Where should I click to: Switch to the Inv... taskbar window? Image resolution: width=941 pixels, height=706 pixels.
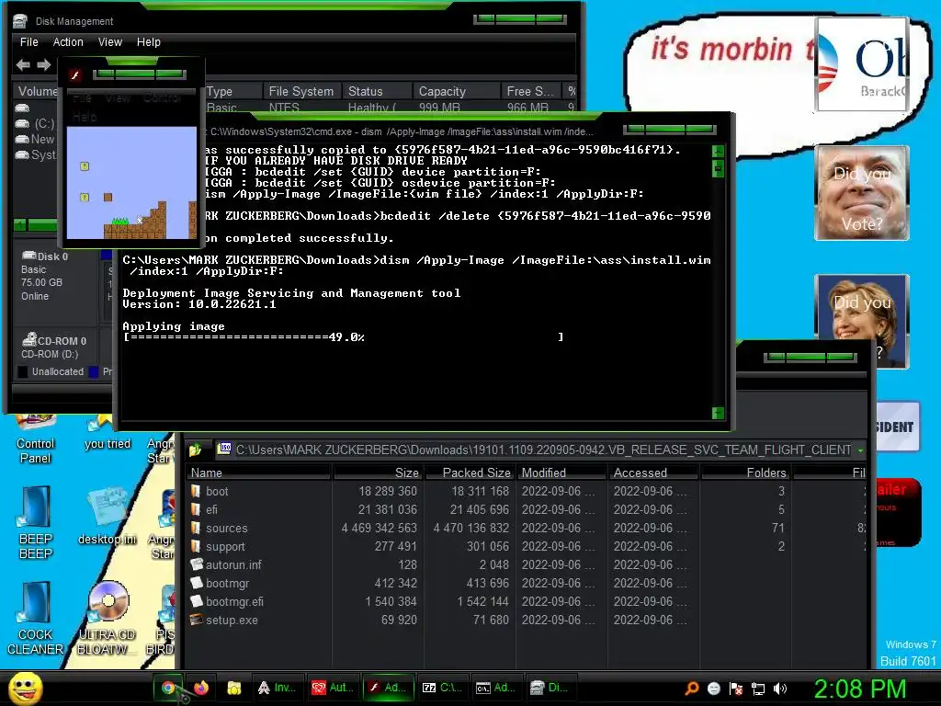point(278,688)
